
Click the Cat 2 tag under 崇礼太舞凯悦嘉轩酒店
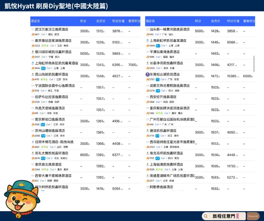[49, 158]
